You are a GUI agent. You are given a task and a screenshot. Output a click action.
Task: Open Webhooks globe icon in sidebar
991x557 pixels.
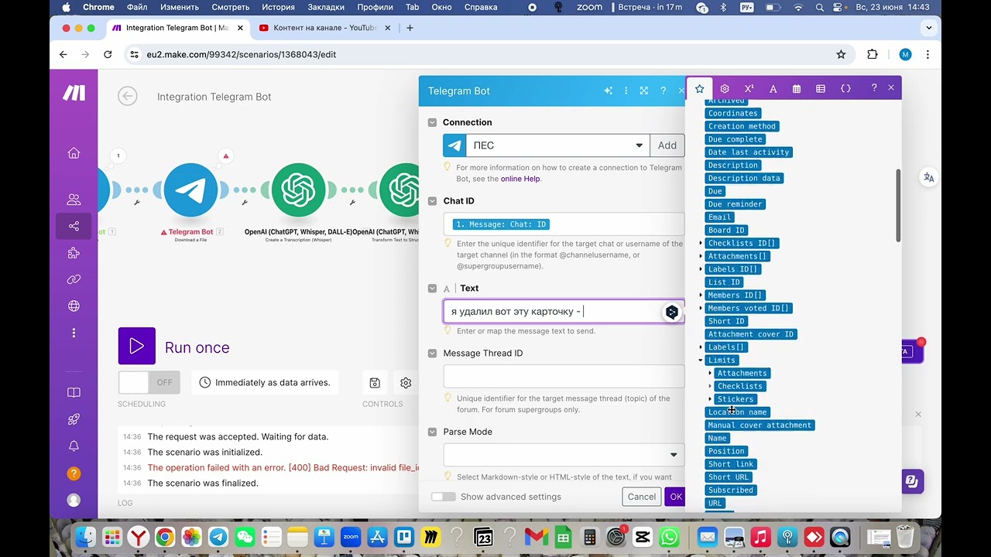74,306
